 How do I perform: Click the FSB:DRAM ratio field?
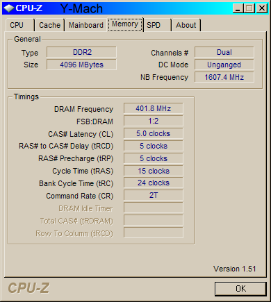pyautogui.click(x=154, y=121)
